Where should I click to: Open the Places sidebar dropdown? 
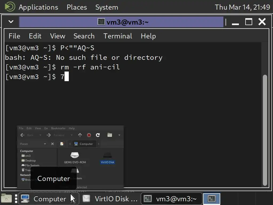45,144
